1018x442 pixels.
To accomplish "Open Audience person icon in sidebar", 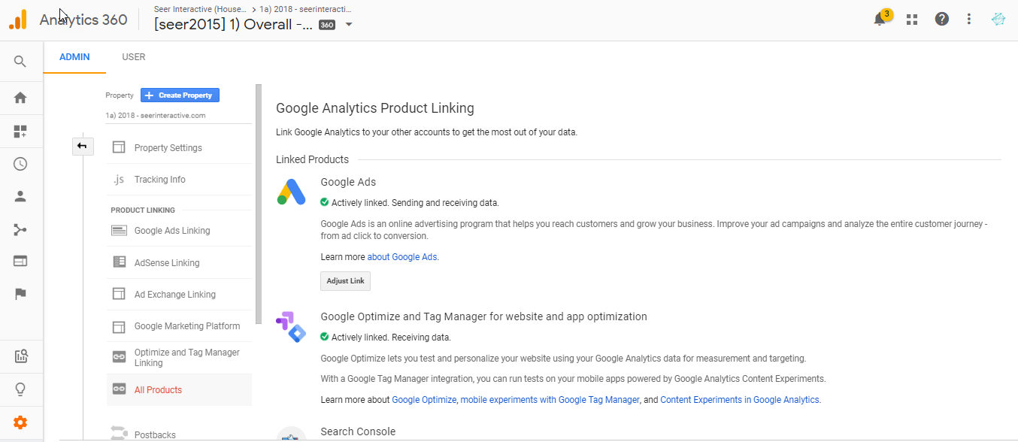I will coord(20,197).
